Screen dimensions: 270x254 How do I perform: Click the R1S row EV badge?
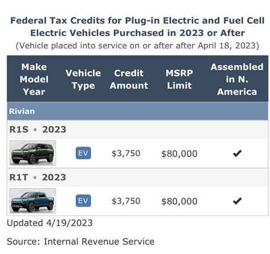[x=83, y=153]
